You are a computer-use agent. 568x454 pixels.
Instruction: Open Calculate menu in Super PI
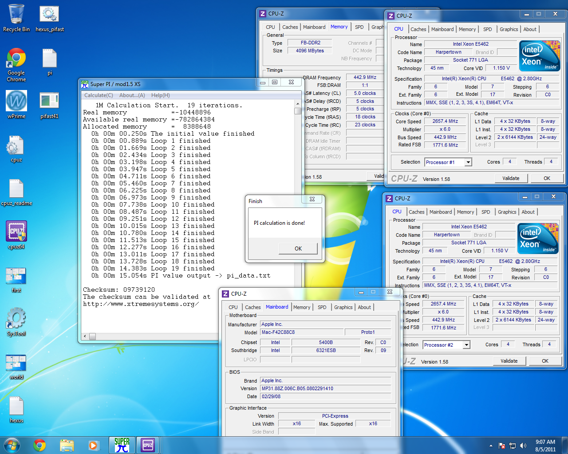(x=99, y=95)
